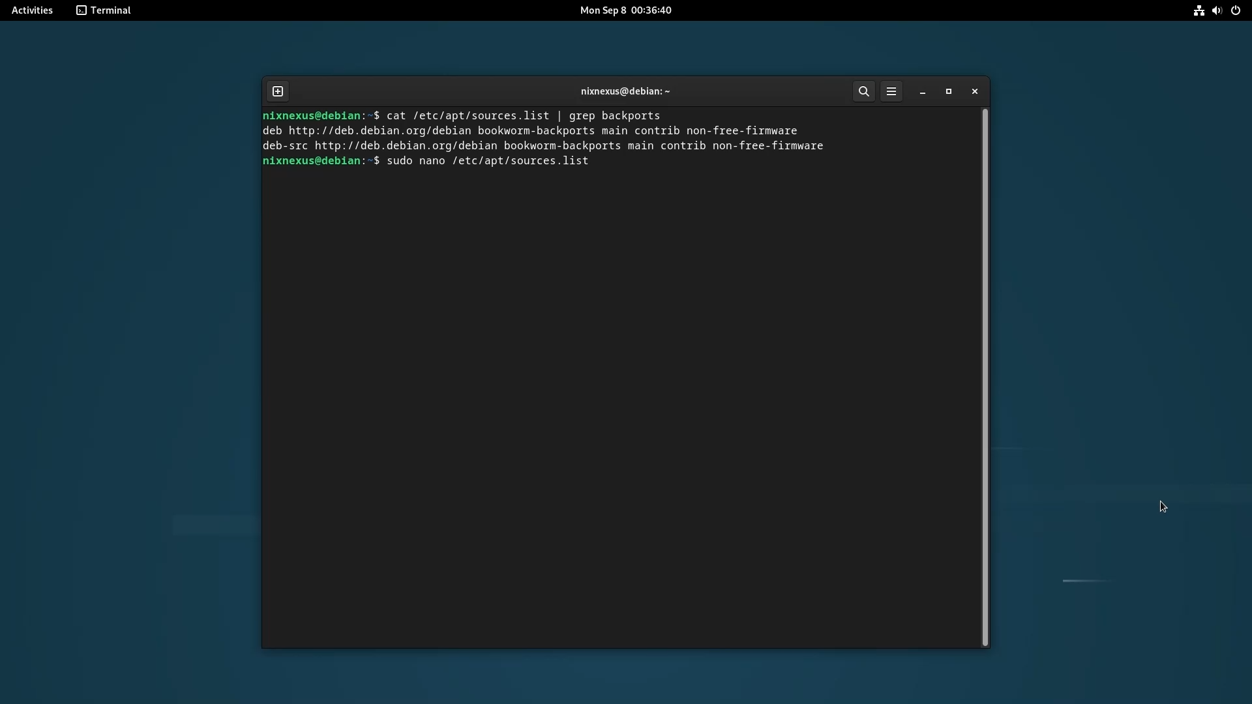Open the power system menu
This screenshot has width=1252, height=704.
point(1236,10)
